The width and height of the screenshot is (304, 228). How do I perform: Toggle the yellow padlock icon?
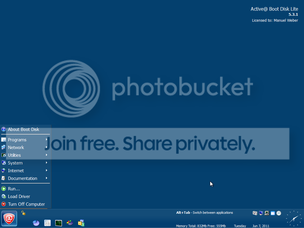click(x=23, y=213)
